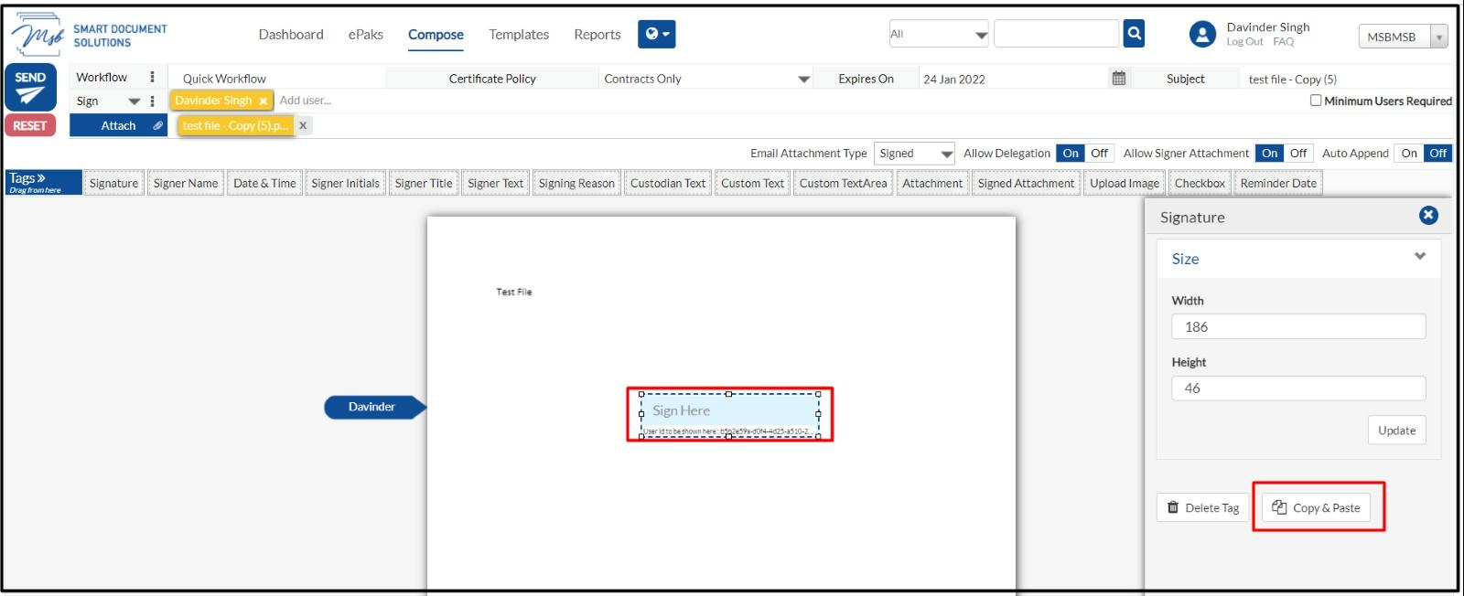This screenshot has height=596, width=1464.
Task: Select the Signed Attachment tag
Action: tap(1026, 183)
